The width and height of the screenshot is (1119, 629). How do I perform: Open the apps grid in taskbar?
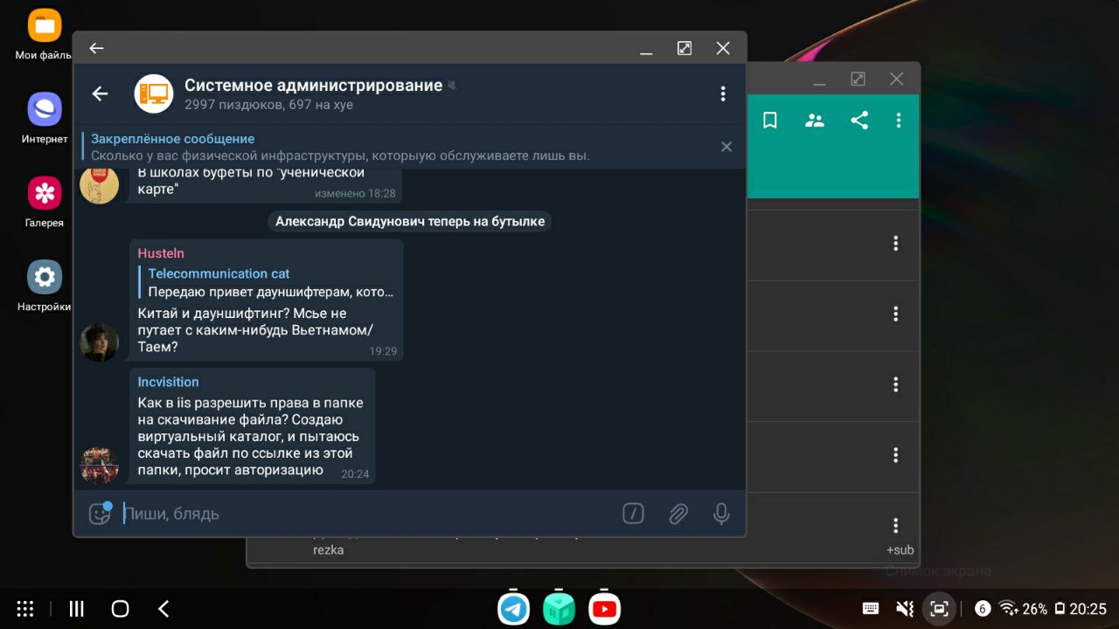point(25,609)
